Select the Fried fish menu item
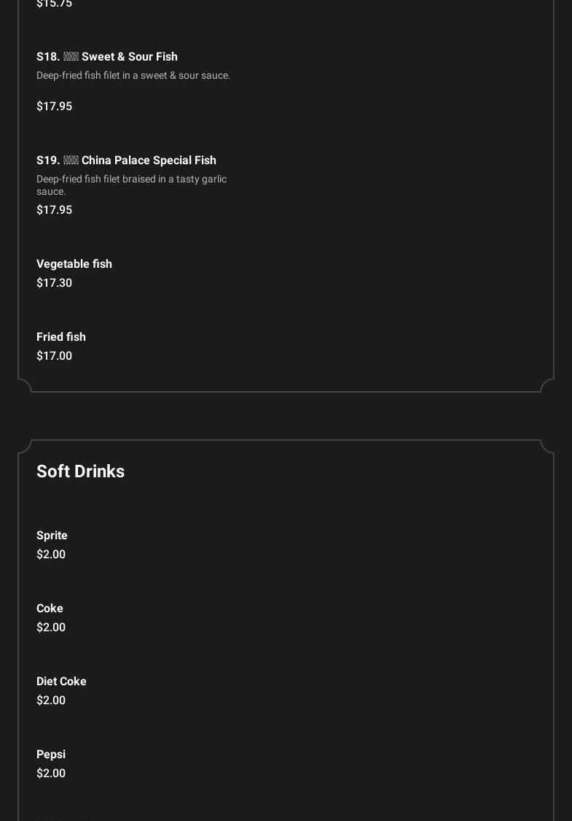572x821 pixels. pos(61,337)
